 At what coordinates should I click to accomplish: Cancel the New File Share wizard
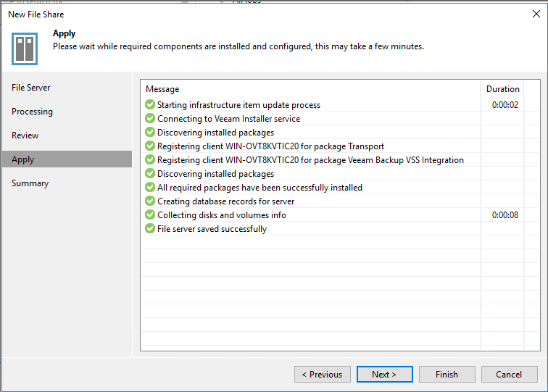click(x=509, y=375)
